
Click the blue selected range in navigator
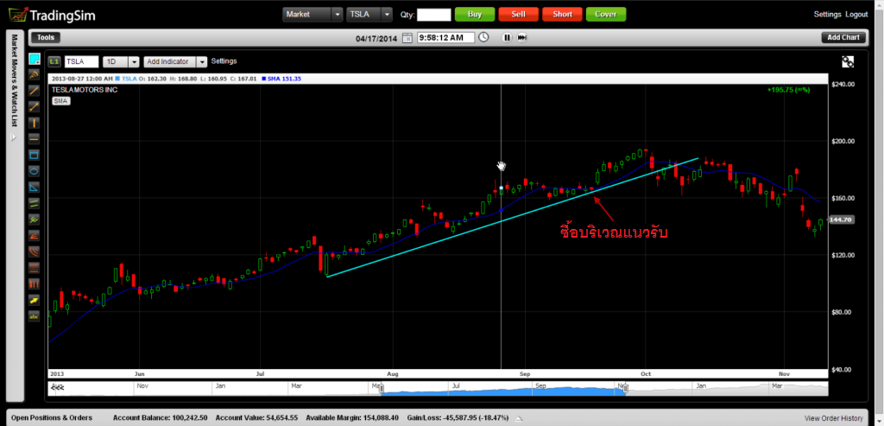point(502,390)
